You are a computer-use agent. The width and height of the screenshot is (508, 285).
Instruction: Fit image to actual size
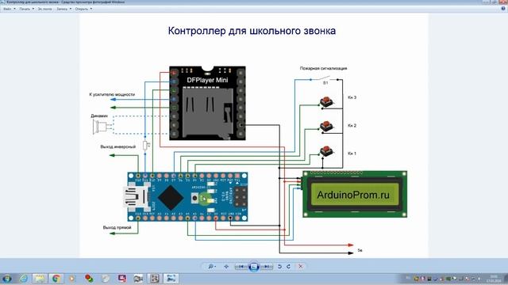coord(226,267)
